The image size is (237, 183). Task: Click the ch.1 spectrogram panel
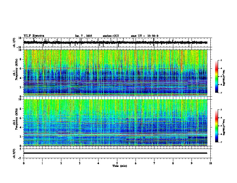[x=115, y=73]
